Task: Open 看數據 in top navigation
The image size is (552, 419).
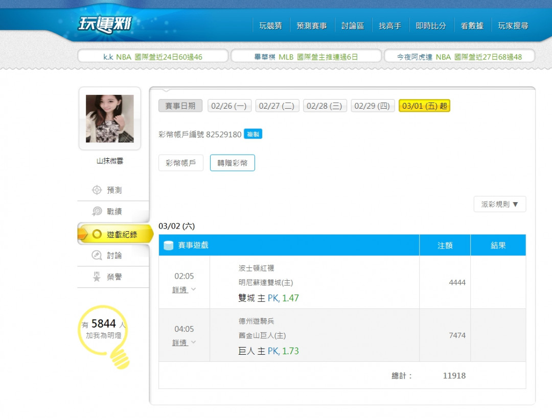Action: point(472,26)
